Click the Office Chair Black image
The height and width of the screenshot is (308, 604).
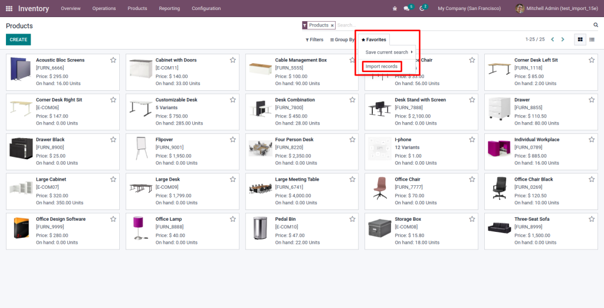point(500,188)
